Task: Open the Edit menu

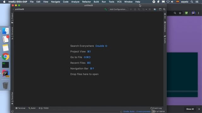Action: point(38,2)
